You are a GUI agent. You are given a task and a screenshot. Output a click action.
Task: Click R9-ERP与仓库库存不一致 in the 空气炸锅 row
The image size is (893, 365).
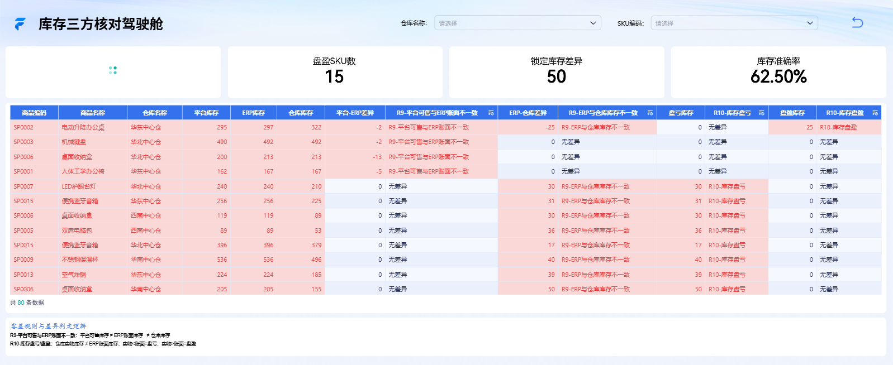(x=596, y=275)
